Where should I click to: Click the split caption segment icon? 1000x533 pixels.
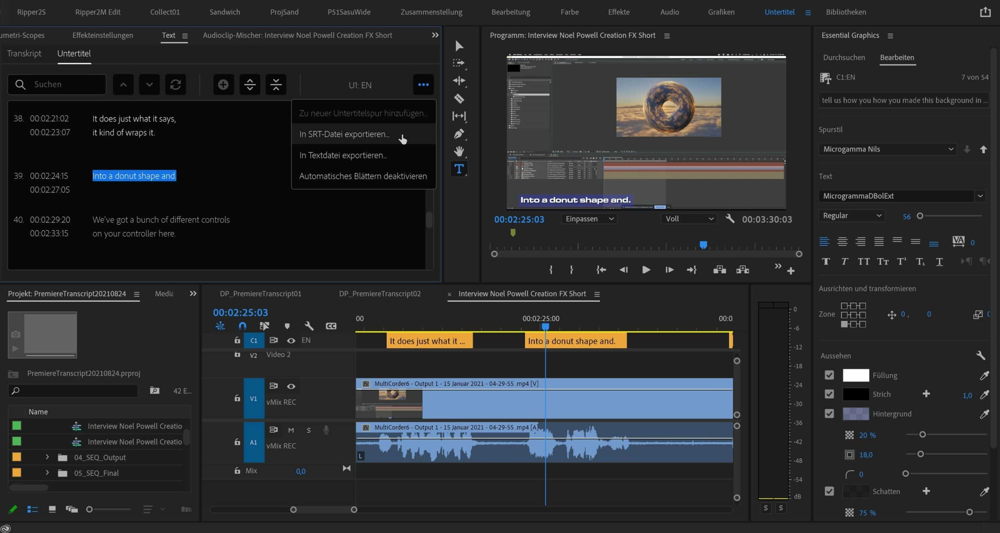pos(250,84)
